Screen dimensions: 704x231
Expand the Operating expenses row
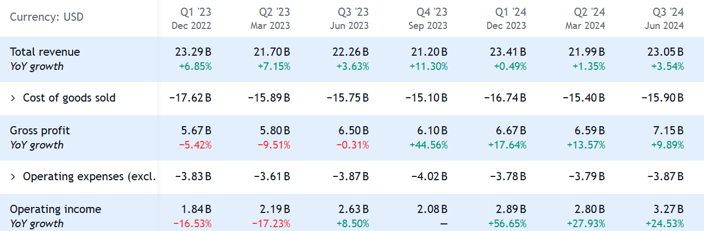[x=13, y=177]
